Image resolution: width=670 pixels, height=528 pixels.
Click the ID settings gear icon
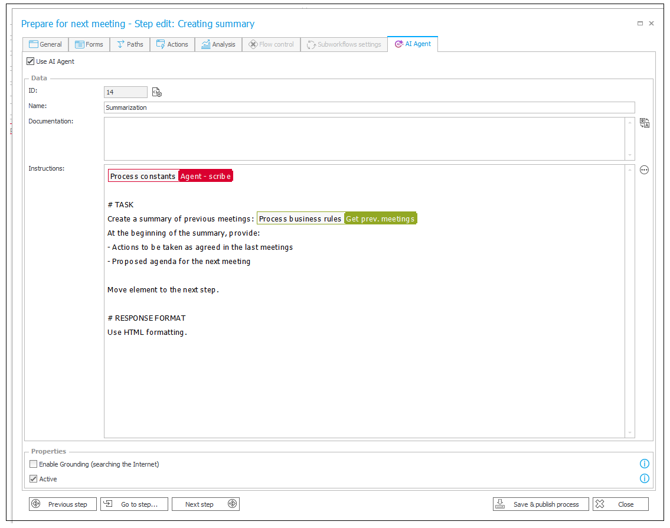pos(157,92)
